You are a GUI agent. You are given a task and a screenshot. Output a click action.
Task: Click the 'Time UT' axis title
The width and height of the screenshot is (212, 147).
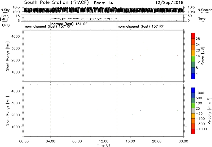(104, 145)
